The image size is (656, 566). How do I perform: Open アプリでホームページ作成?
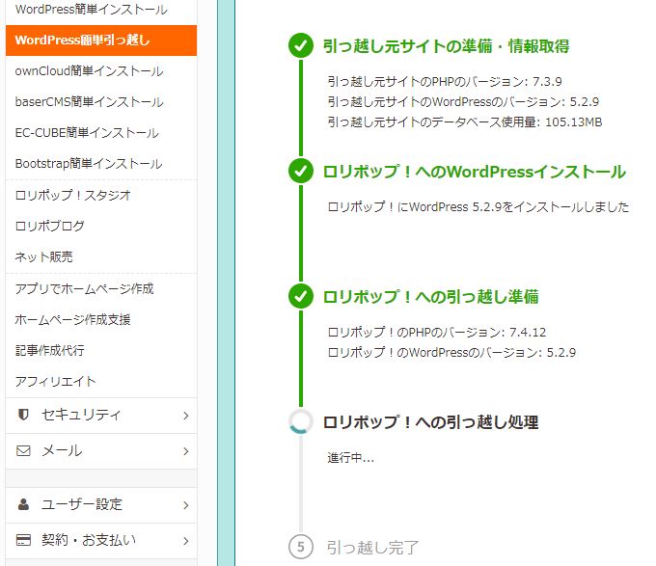85,289
